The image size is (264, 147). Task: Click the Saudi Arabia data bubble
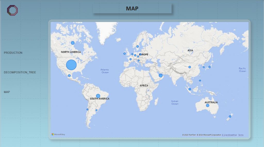pos(161,76)
